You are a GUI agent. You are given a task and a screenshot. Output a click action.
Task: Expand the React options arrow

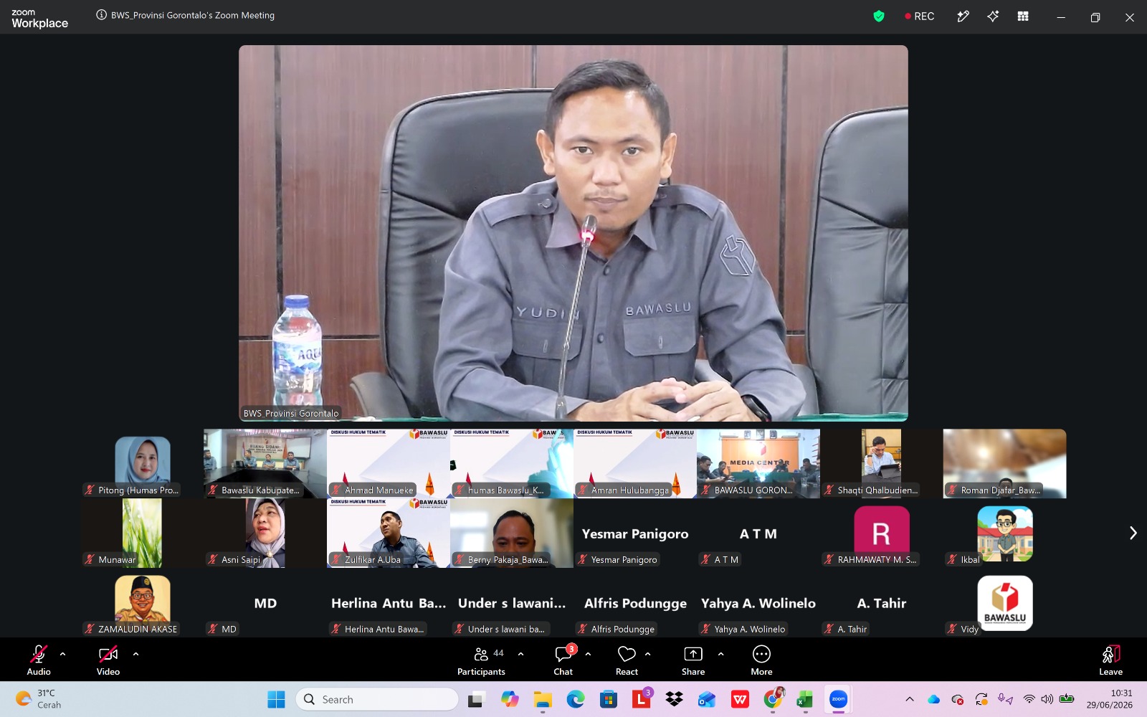[x=648, y=654]
